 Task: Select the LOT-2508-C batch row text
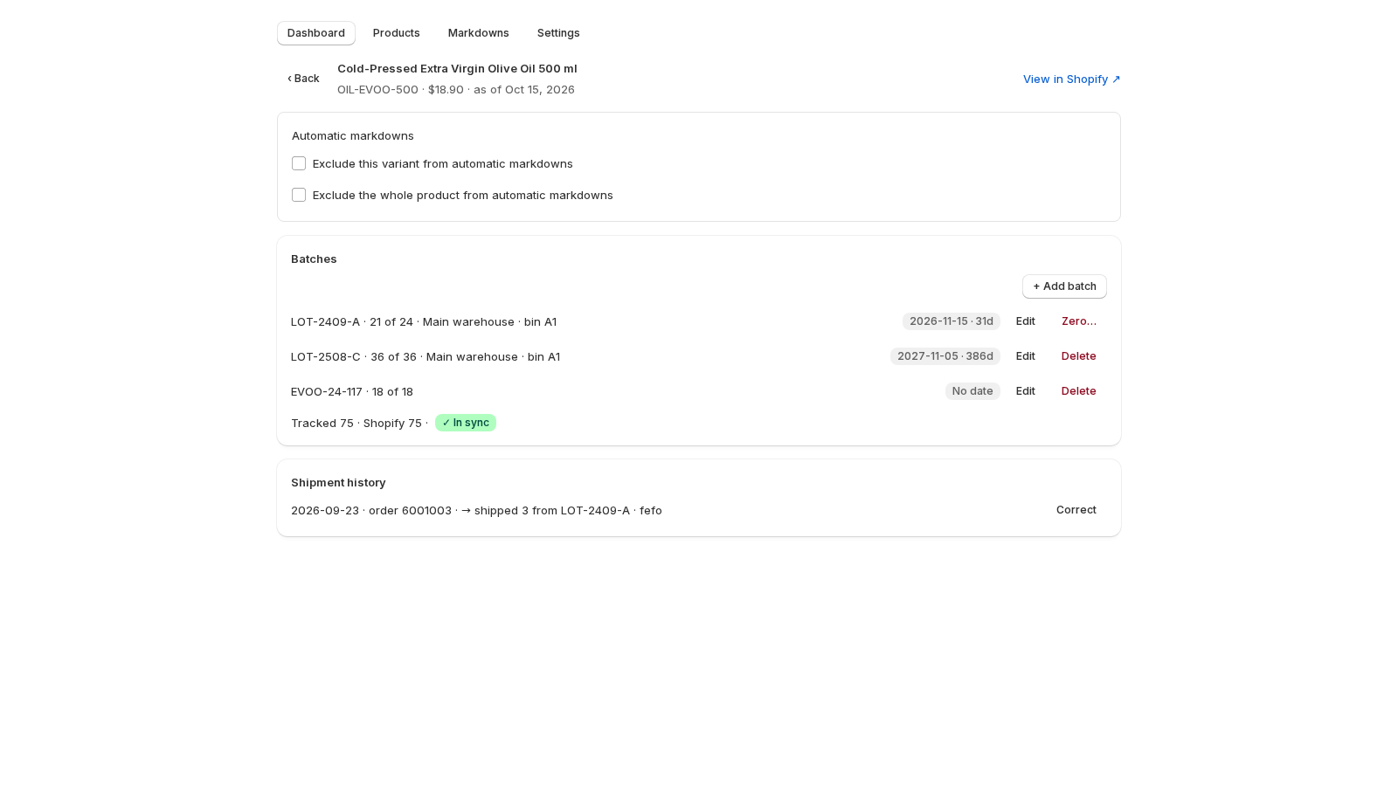[426, 357]
